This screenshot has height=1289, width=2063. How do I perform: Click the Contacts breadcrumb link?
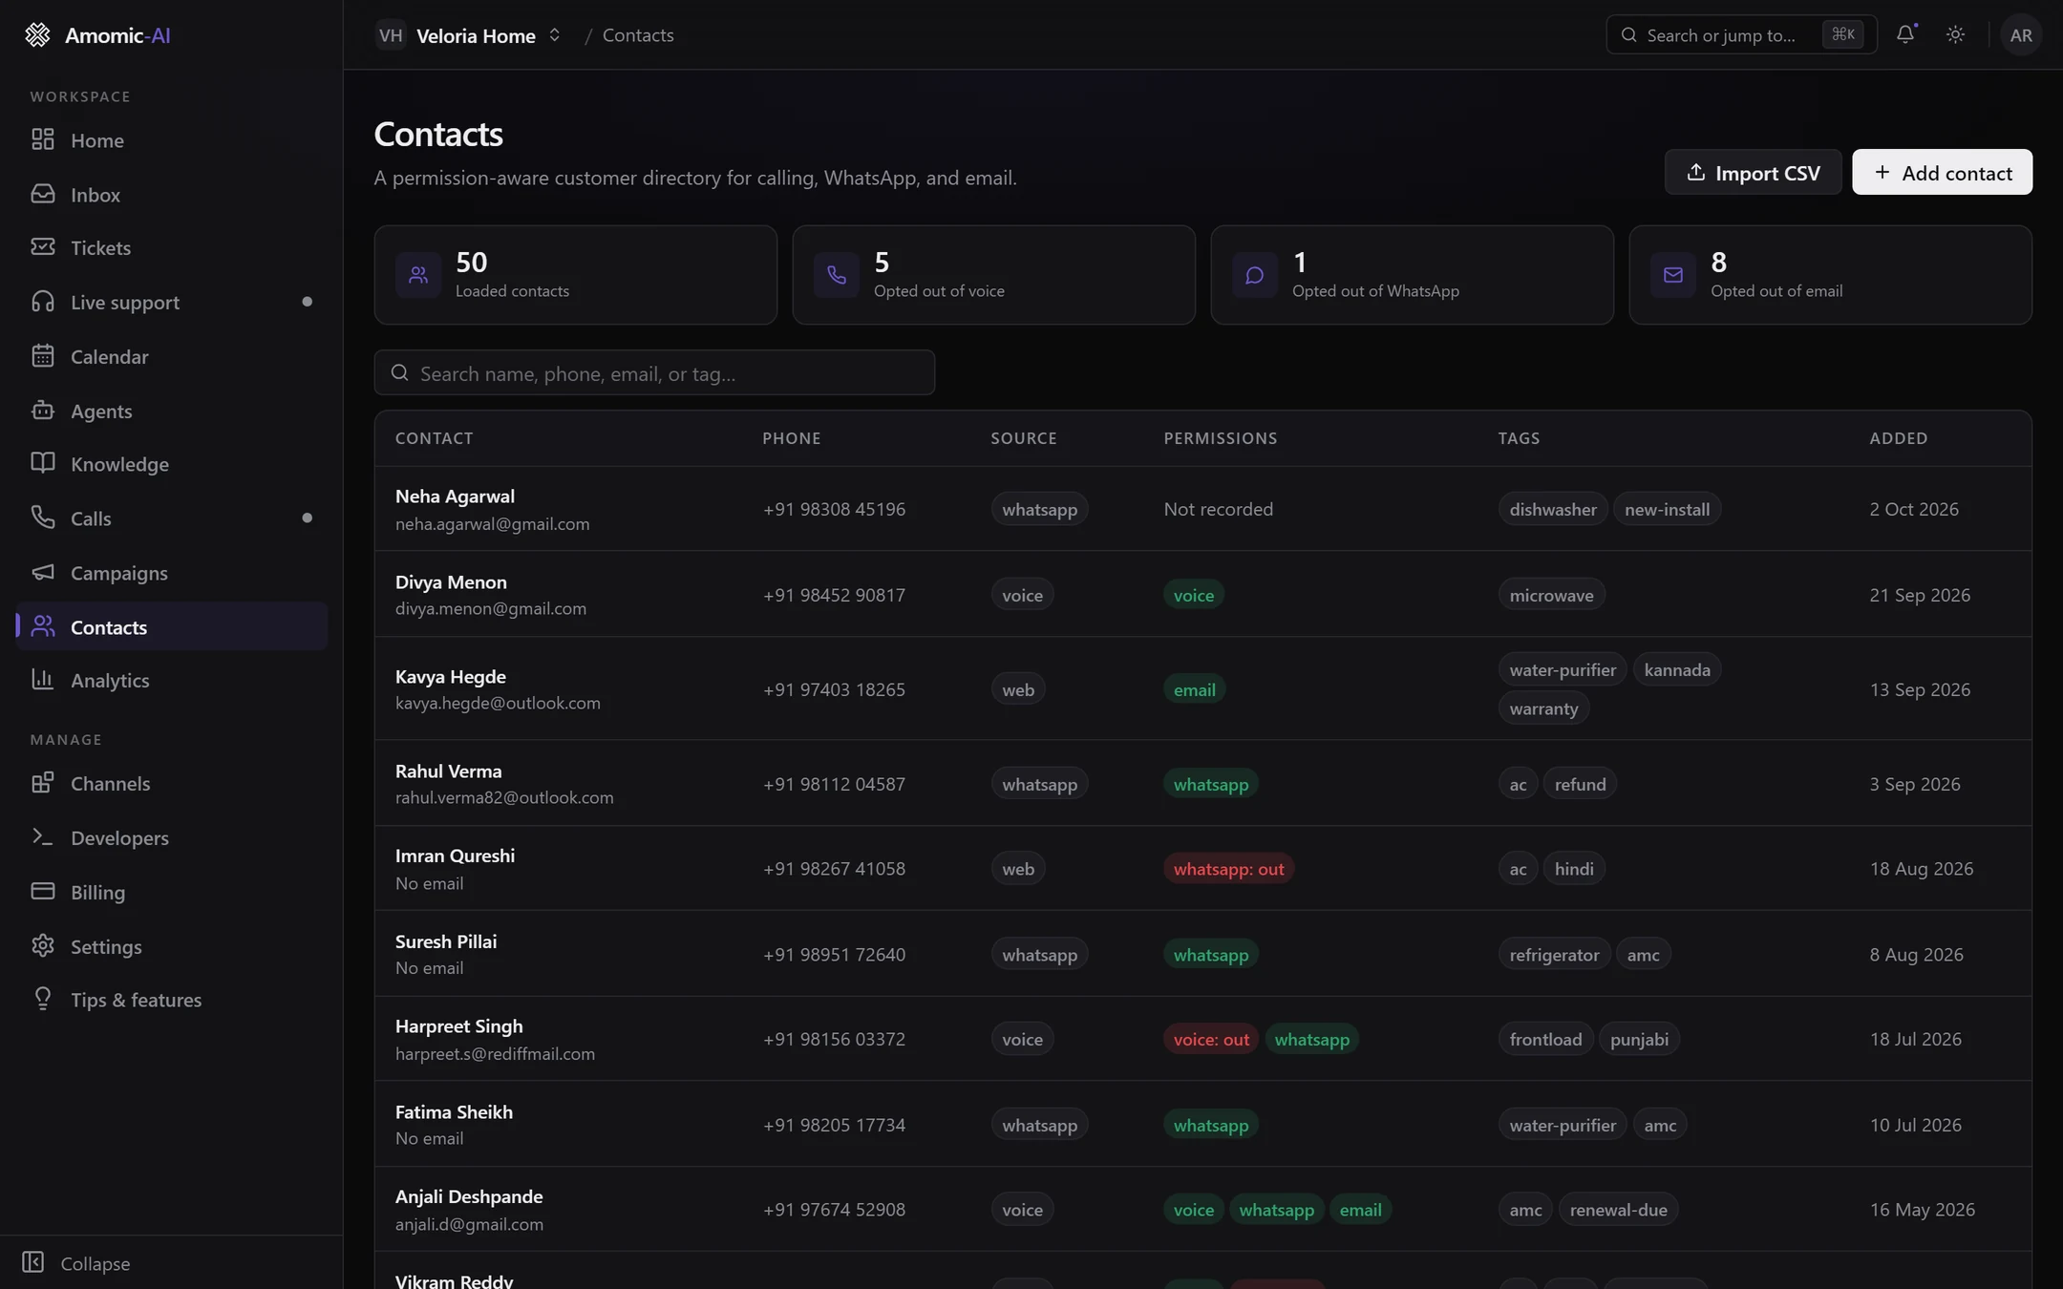click(638, 35)
